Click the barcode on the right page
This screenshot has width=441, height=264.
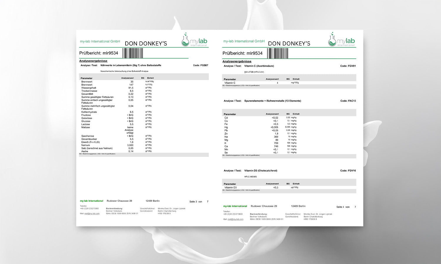pos(278,53)
